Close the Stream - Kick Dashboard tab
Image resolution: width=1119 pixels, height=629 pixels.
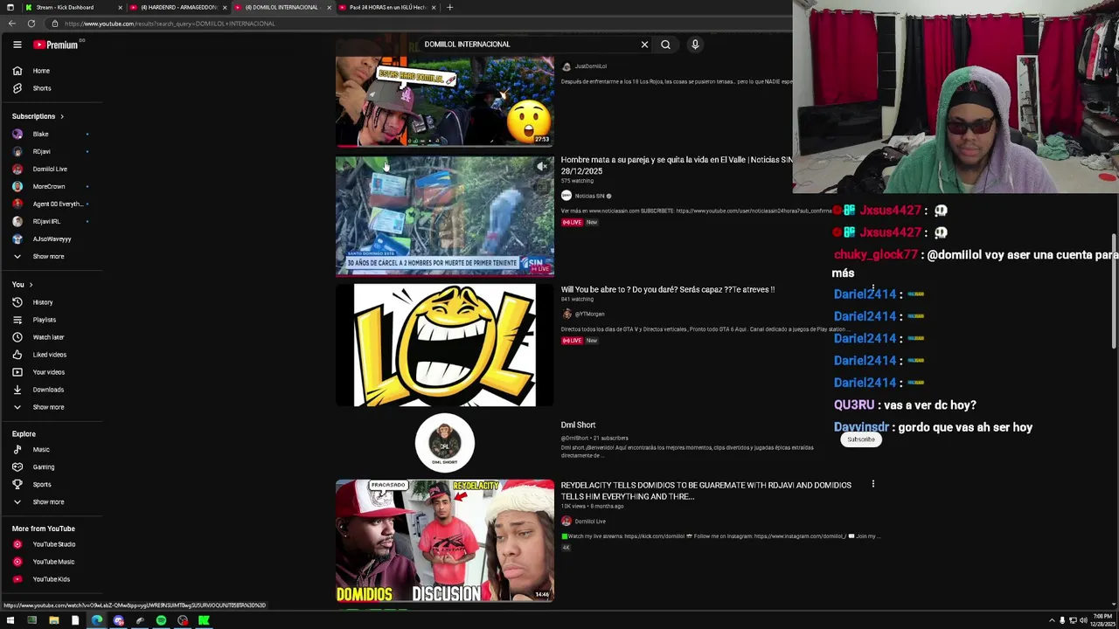120,7
